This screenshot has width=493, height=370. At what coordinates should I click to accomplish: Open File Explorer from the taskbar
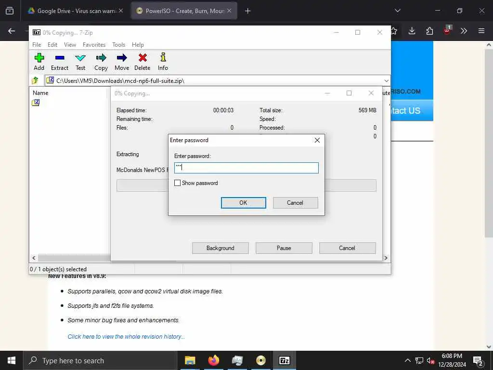click(190, 360)
